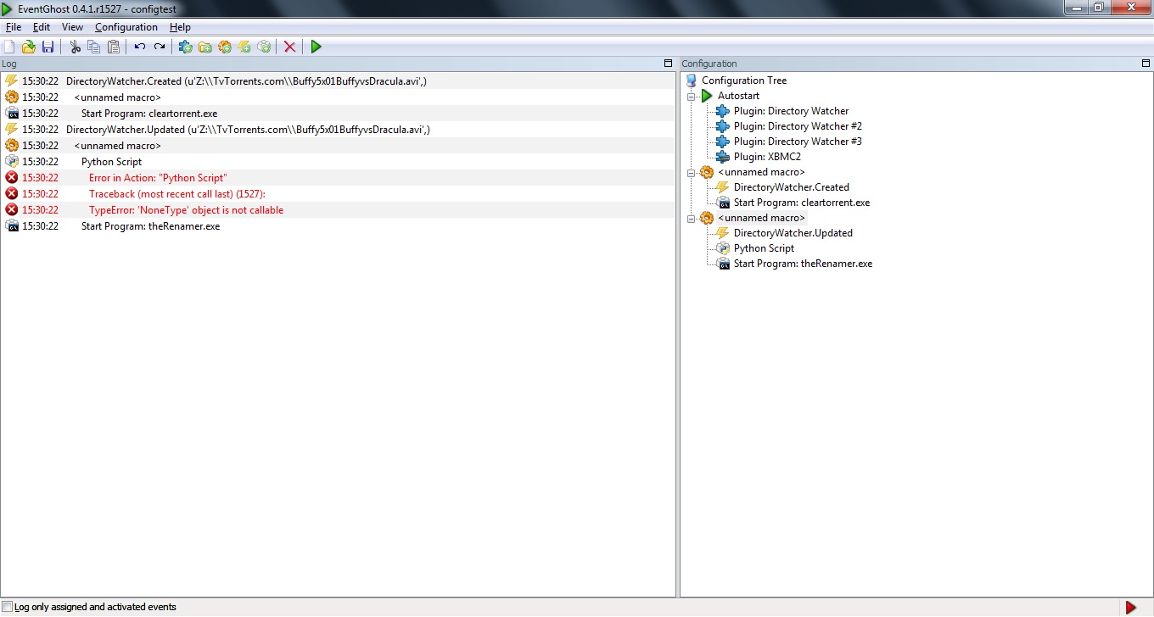Viewport: 1154px width, 617px height.
Task: Click the Add Event lightning icon
Action: (x=244, y=47)
